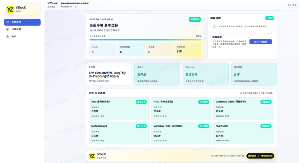Click the HVCI (内存完整性) card title

(x=163, y=102)
